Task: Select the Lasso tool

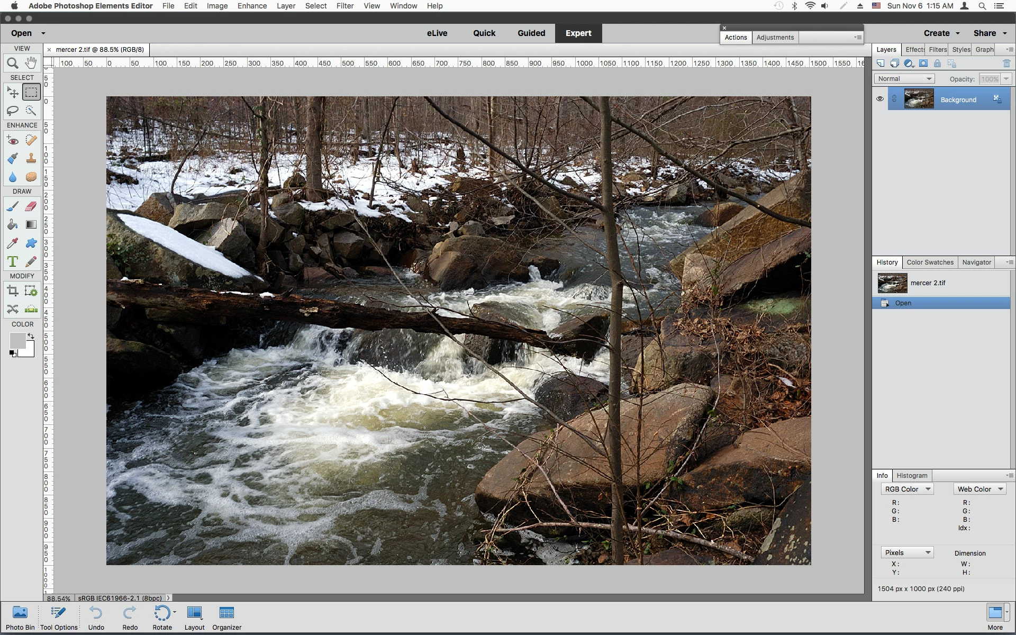Action: pyautogui.click(x=13, y=111)
